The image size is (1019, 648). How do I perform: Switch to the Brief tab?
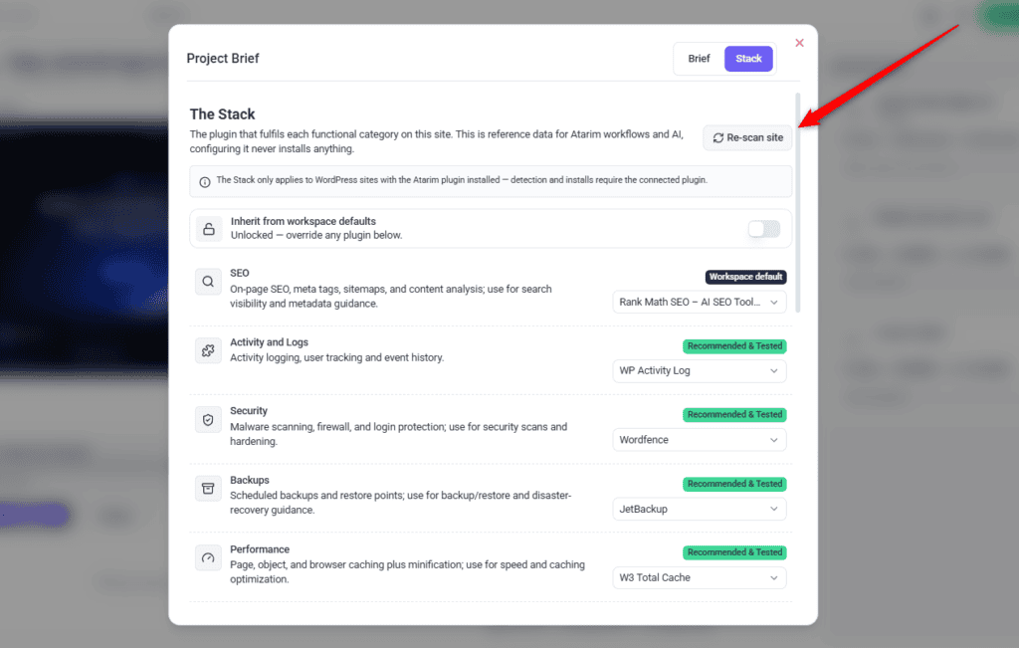699,59
